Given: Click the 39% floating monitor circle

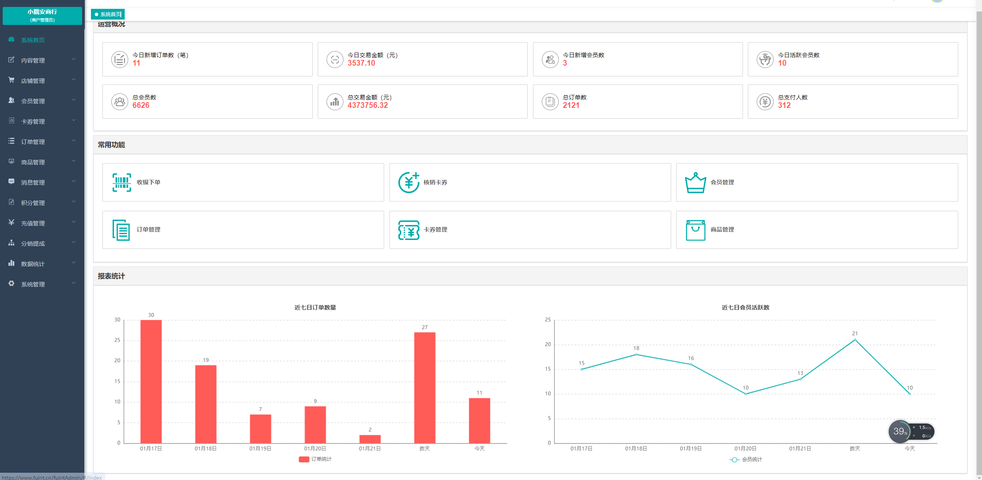Looking at the screenshot, I should pos(900,431).
